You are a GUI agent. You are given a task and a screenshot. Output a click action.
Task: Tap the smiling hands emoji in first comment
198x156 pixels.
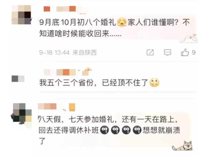122,22
